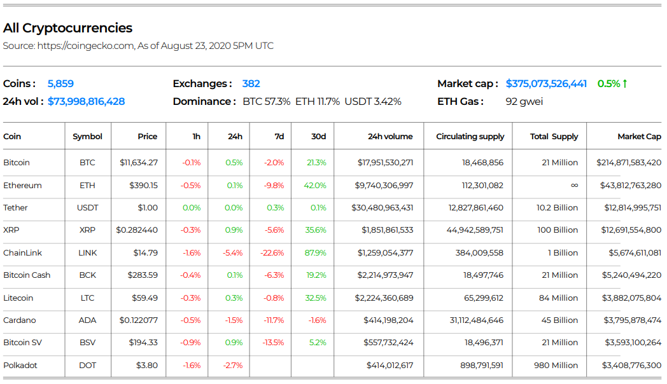The height and width of the screenshot is (384, 667).
Task: Select Tether's 24h volume $30,480,963,431
Action: pos(383,208)
